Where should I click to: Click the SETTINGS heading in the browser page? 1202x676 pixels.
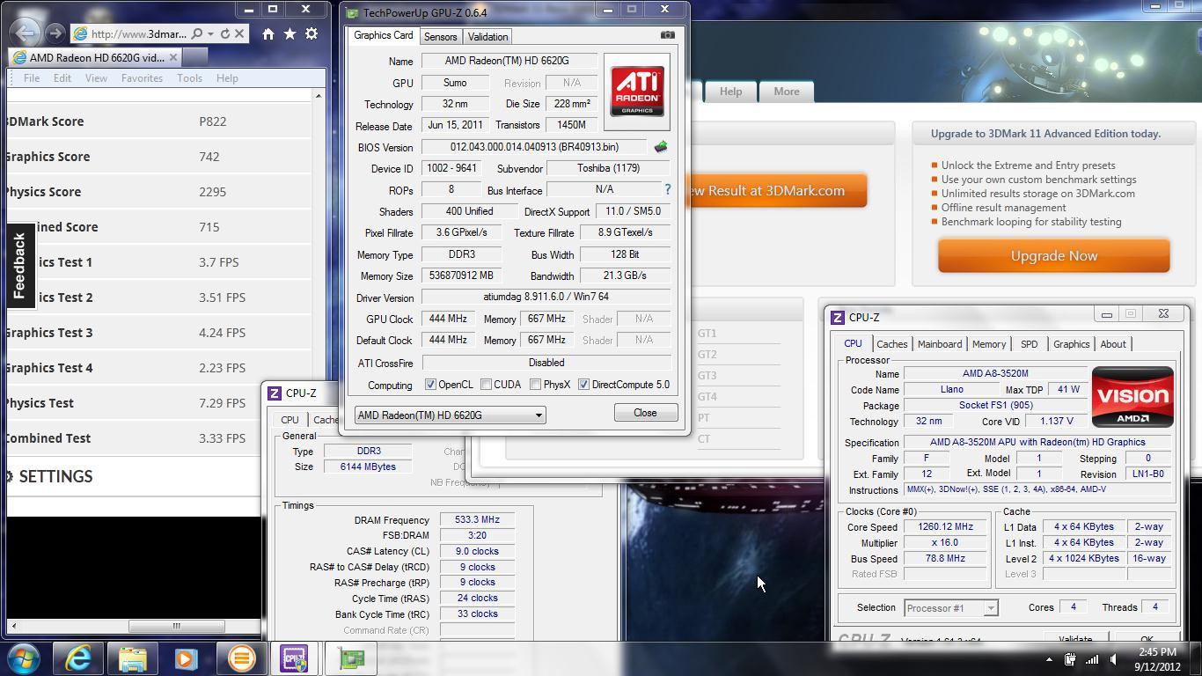point(55,476)
